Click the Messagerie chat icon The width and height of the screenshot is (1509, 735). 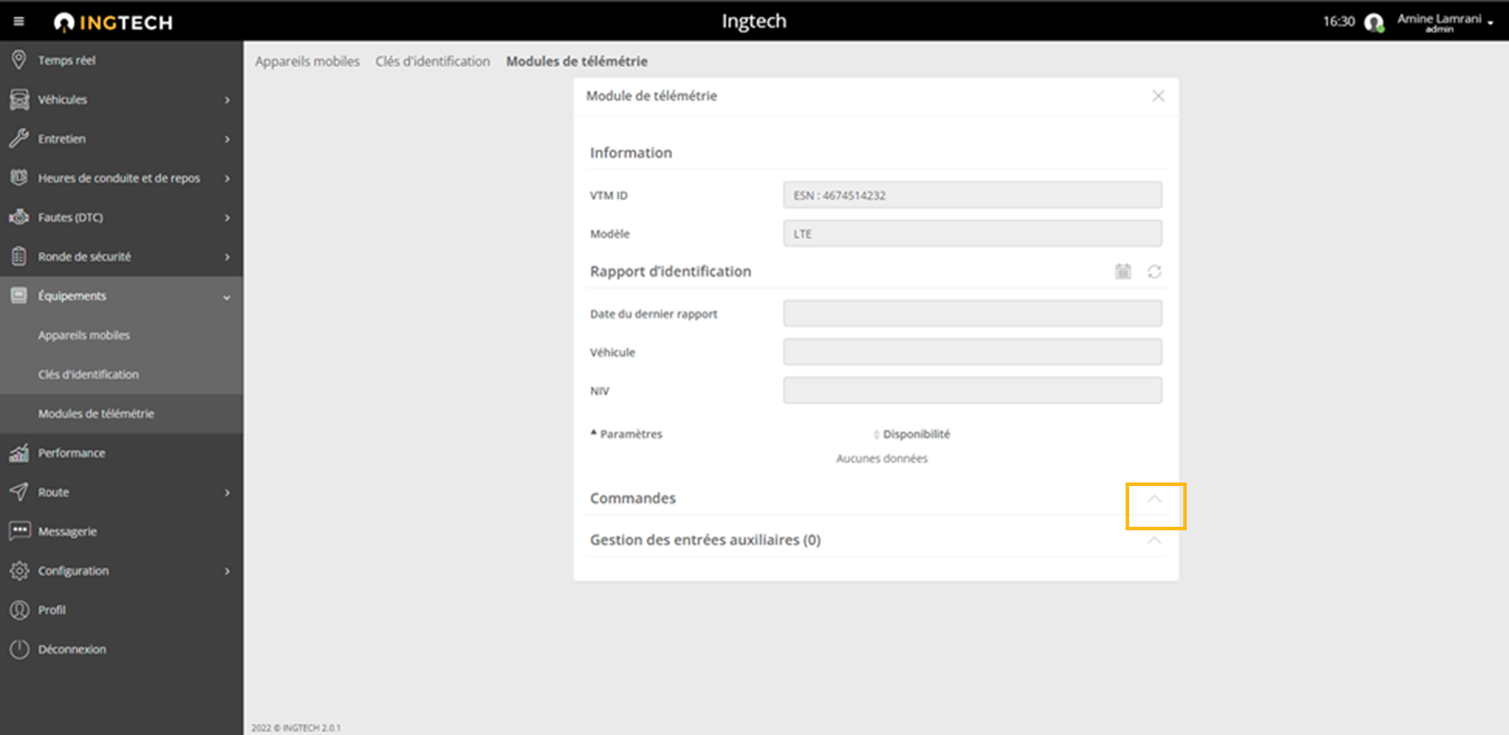tap(19, 531)
